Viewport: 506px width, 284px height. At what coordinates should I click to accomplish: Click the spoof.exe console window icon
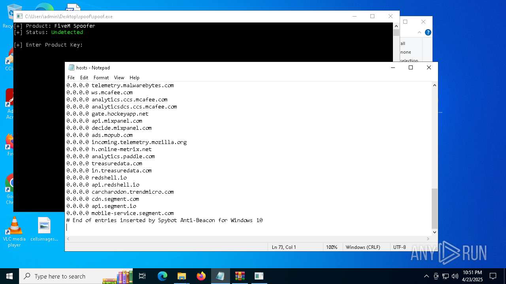coord(19,16)
